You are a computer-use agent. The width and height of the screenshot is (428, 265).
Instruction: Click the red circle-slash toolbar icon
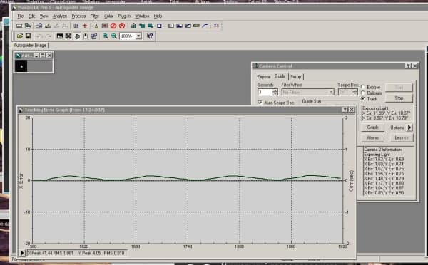(x=113, y=26)
